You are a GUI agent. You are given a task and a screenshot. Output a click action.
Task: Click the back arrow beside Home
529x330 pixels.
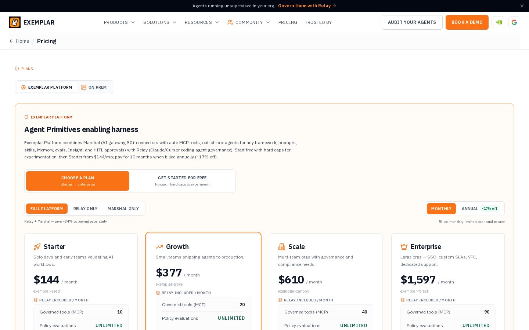pyautogui.click(x=11, y=41)
